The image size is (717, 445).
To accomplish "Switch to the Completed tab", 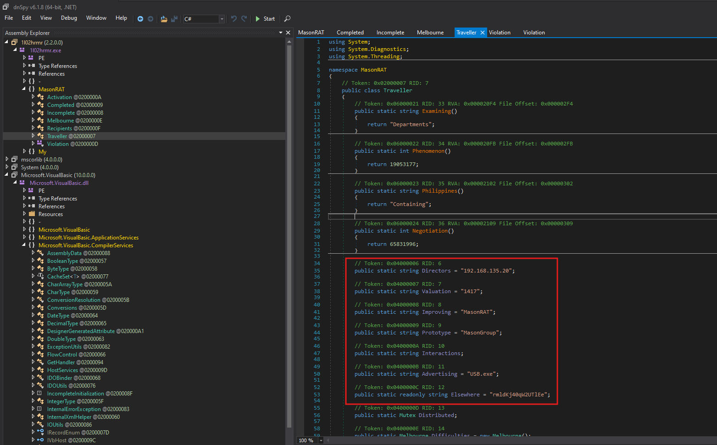I will 350,33.
